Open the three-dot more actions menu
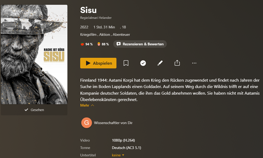The width and height of the screenshot is (263, 158). point(194,63)
